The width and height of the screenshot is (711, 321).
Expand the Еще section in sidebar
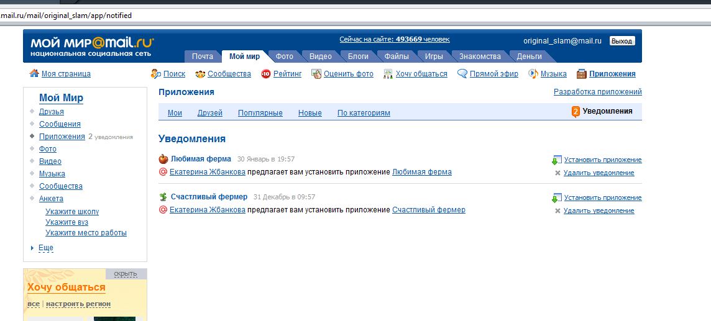coord(46,248)
